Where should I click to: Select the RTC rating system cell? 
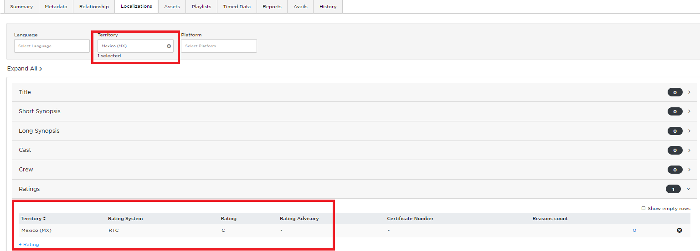coord(113,231)
